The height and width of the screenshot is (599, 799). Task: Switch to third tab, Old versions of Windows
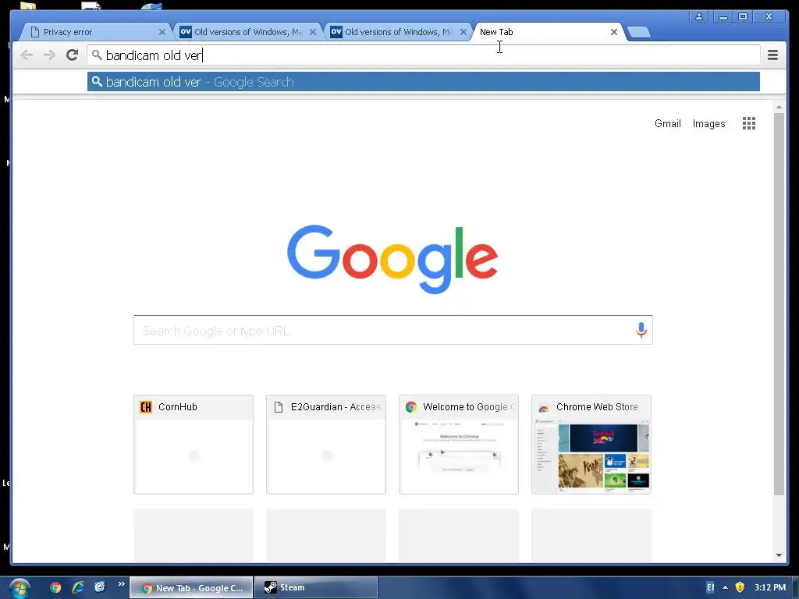[x=398, y=32]
